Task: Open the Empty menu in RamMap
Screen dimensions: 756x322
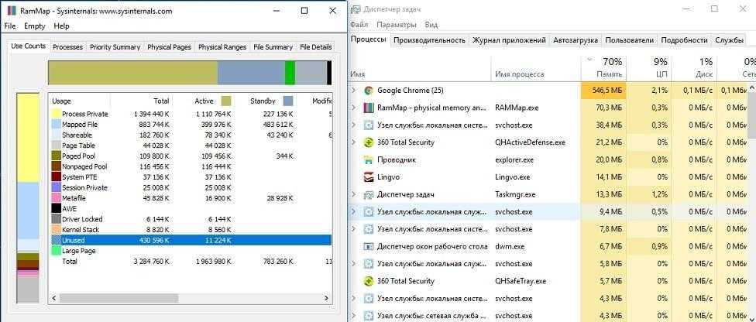Action: [35, 26]
